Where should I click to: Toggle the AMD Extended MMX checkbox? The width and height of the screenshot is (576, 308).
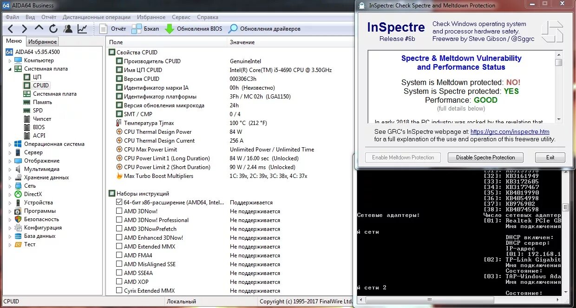click(x=119, y=247)
